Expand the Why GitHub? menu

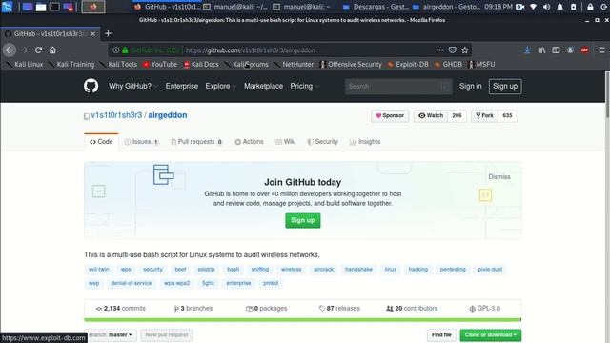click(133, 86)
